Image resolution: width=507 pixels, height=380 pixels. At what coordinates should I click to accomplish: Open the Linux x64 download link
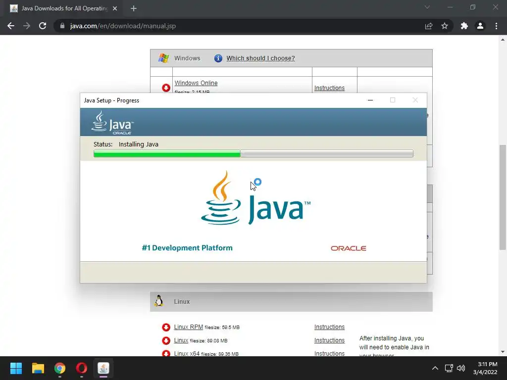[x=187, y=353]
